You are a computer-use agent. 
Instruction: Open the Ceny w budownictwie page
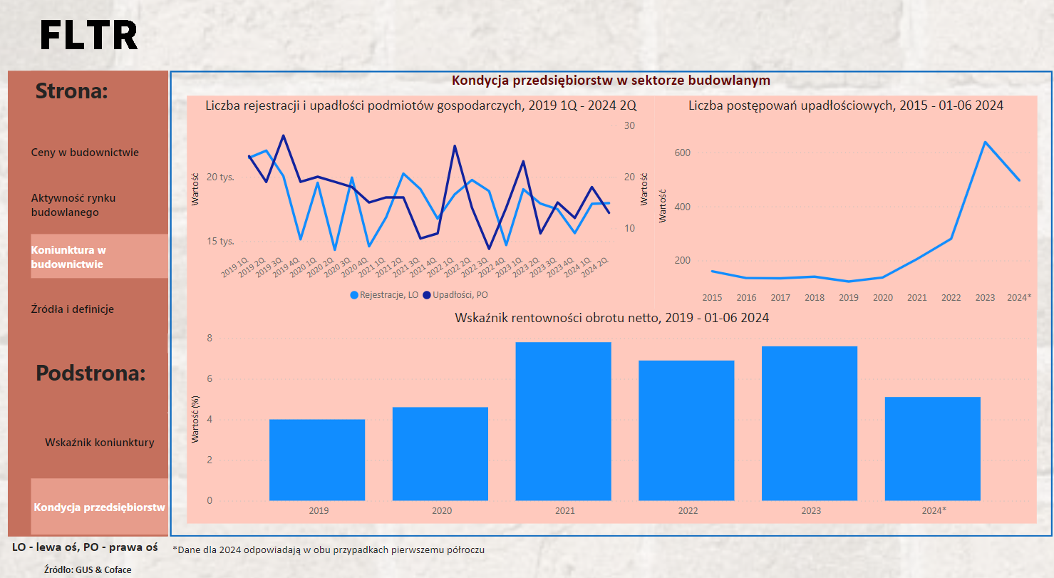pos(85,153)
